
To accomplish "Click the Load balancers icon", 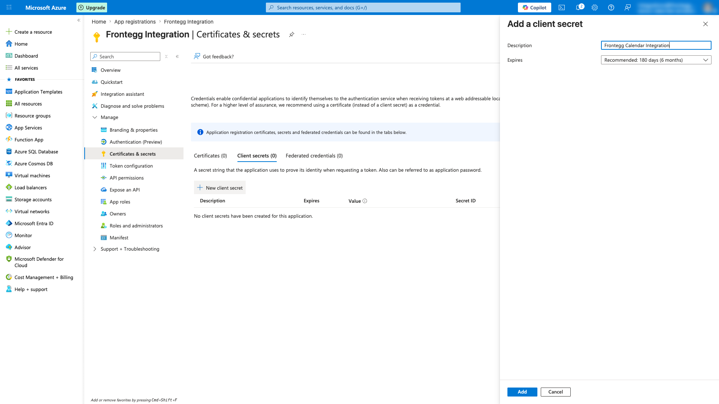I will [9, 187].
